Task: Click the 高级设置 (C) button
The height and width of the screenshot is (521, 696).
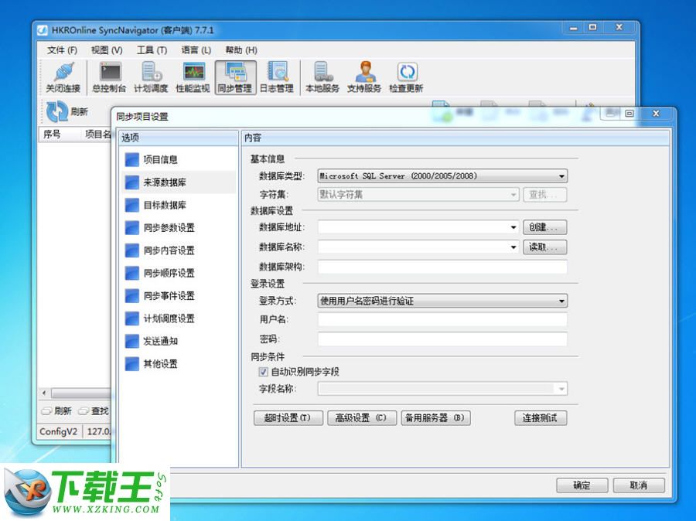Action: [x=362, y=418]
